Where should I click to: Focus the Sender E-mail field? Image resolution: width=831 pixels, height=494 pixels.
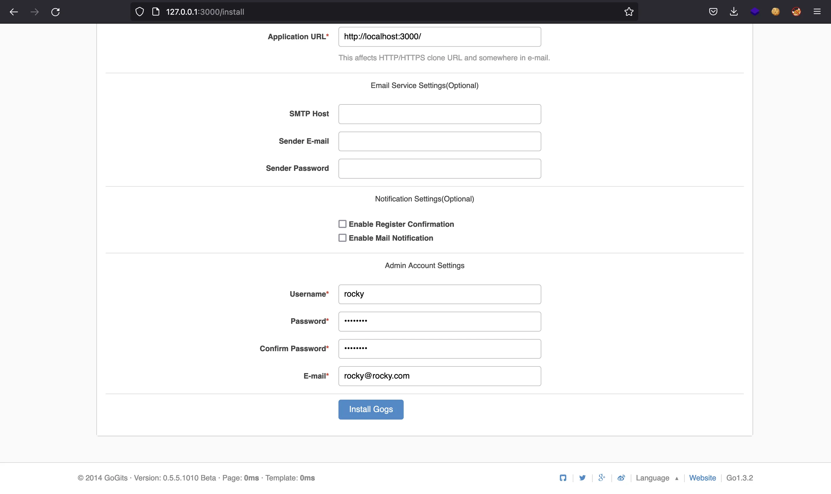pyautogui.click(x=440, y=141)
